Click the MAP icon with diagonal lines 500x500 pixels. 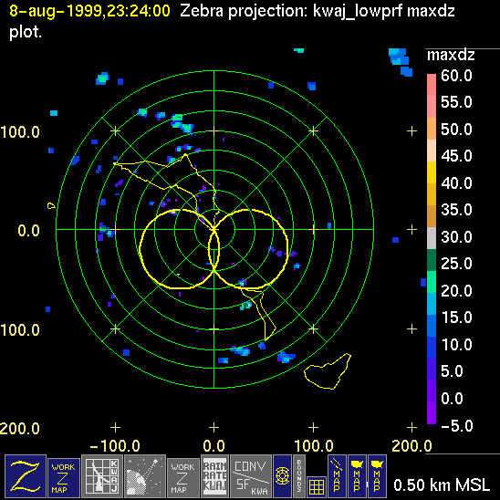pos(337,476)
